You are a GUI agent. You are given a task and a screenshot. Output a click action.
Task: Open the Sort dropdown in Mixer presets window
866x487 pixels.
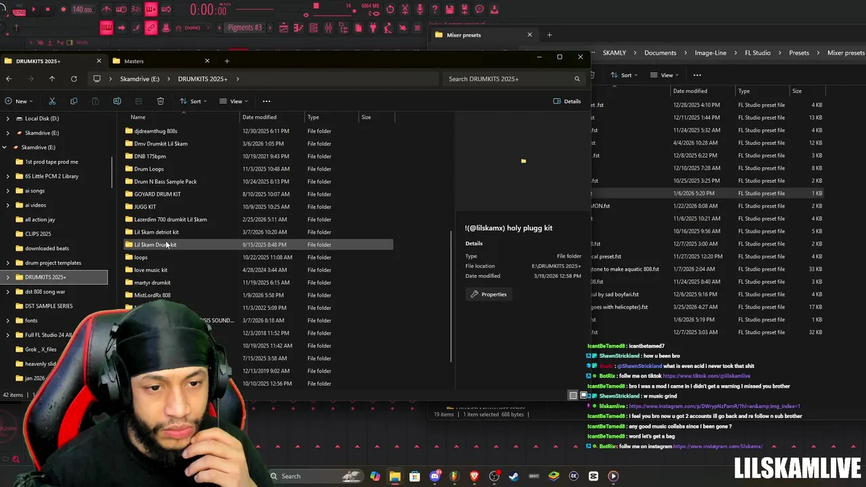[x=624, y=75]
